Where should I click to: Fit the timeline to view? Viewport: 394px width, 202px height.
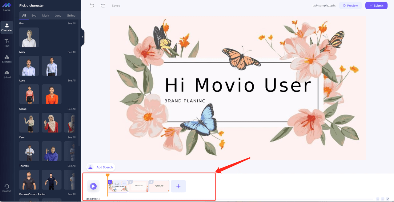[388, 199]
